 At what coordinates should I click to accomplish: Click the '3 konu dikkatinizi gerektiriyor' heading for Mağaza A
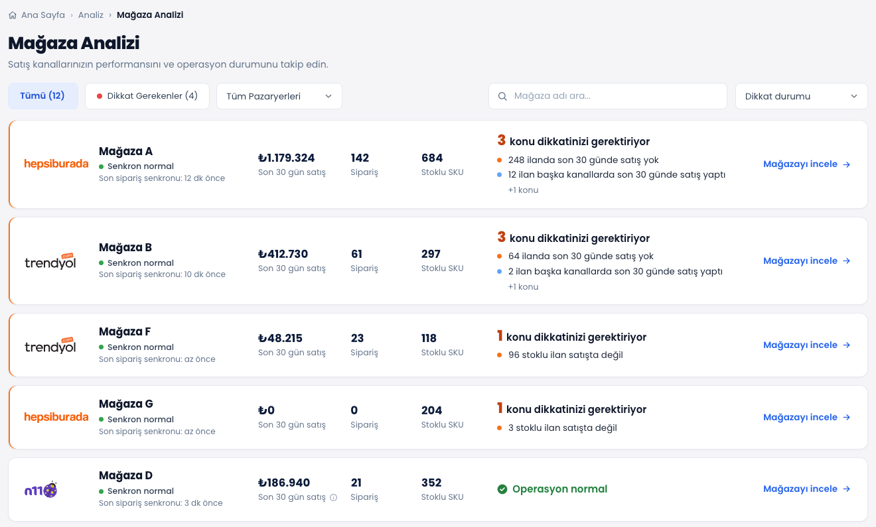click(x=573, y=141)
